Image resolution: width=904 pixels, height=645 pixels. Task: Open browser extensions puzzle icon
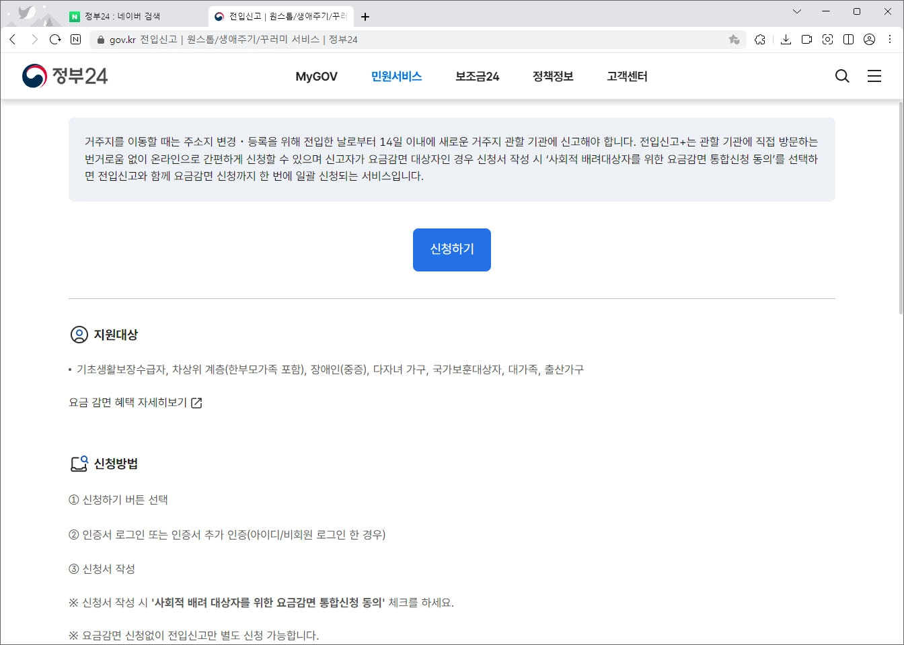[760, 40]
